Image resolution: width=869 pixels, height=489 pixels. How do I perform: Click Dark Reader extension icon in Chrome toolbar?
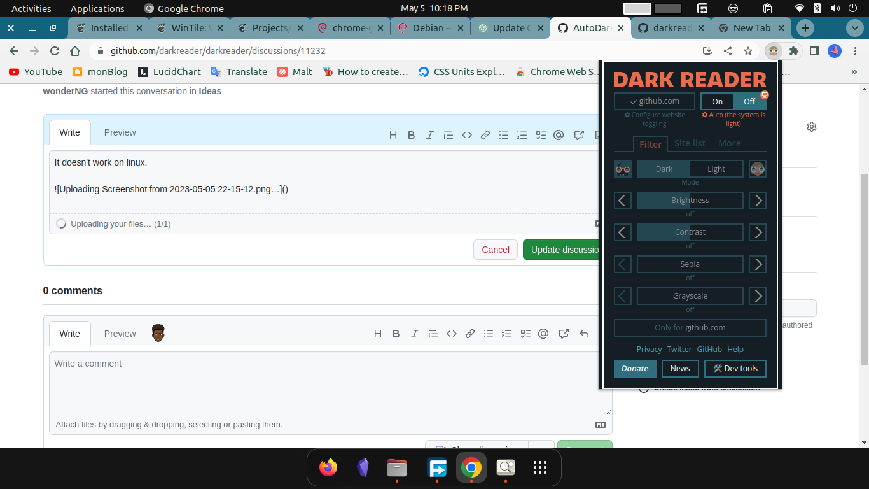[773, 51]
